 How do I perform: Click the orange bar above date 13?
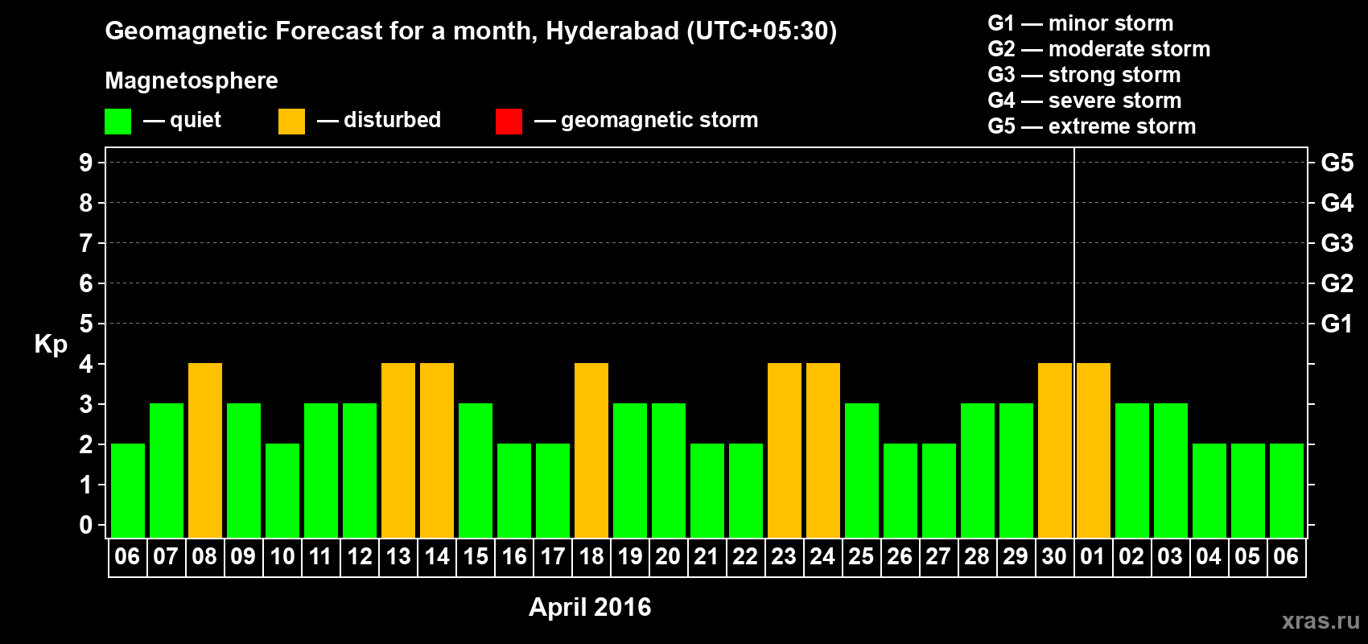click(398, 451)
